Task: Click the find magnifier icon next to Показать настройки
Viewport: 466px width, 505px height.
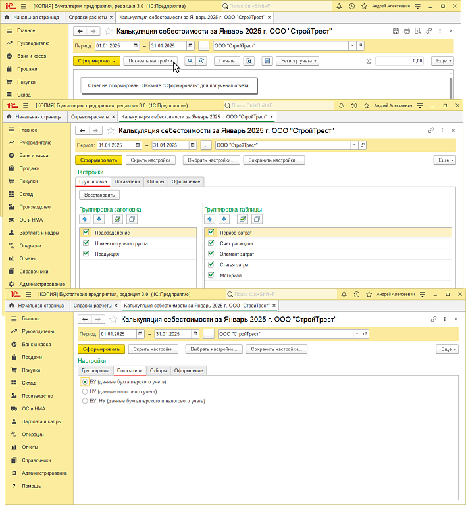Action: pyautogui.click(x=190, y=61)
